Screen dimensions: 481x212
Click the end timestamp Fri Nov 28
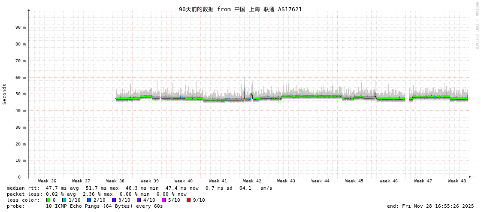pos(430,206)
